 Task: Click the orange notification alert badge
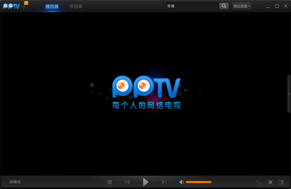click(x=26, y=3)
